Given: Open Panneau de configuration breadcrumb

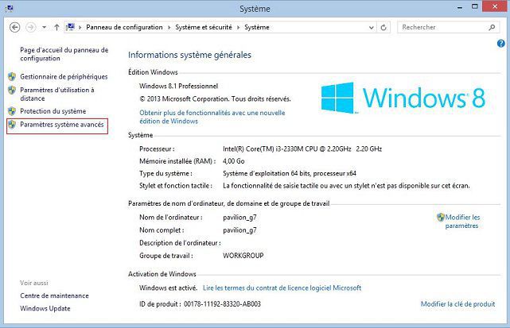Looking at the screenshot, I should [124, 27].
